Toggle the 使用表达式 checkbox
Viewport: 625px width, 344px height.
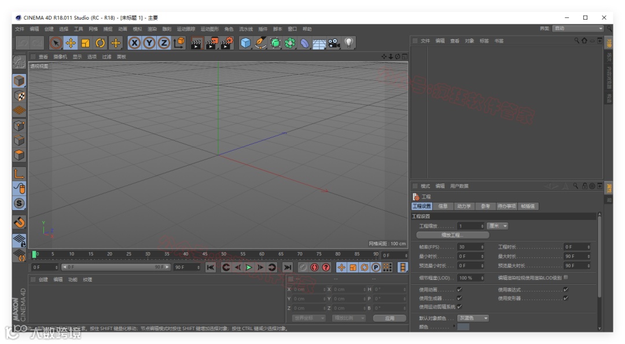565,290
